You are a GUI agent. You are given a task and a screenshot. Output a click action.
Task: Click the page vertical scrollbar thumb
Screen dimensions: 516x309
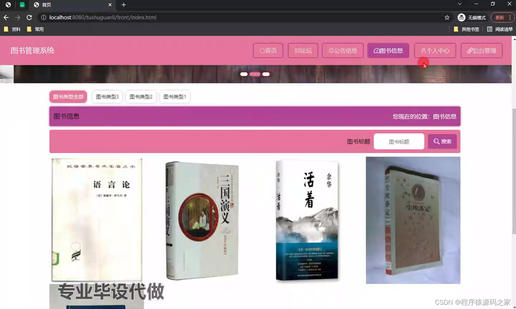[514, 172]
